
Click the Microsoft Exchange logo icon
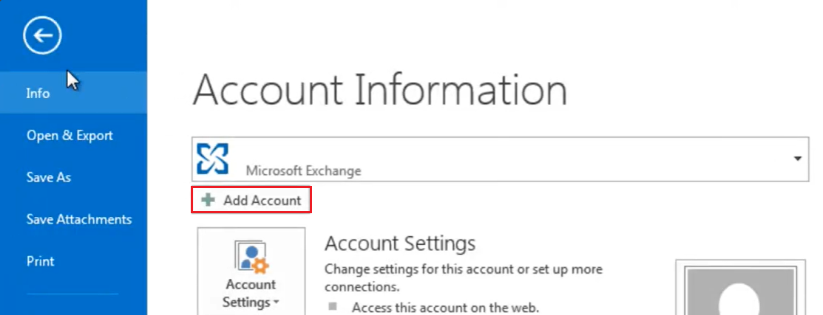click(x=213, y=159)
